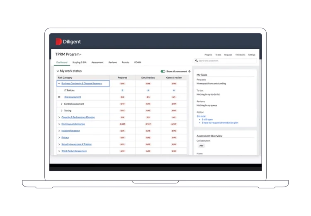The image size is (311, 216).
Task: Click the dash icon beside Risk Assessment
Action: 59,97
